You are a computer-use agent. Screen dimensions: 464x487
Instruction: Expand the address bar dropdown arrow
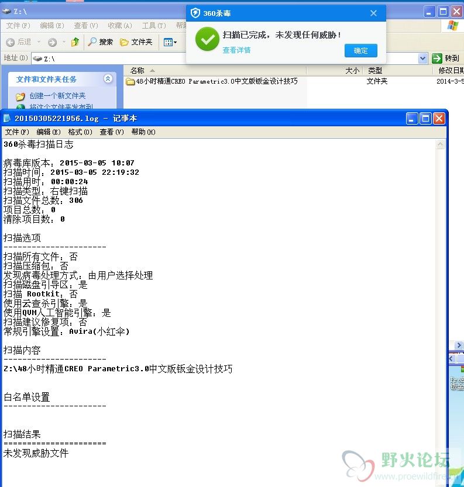[422, 58]
